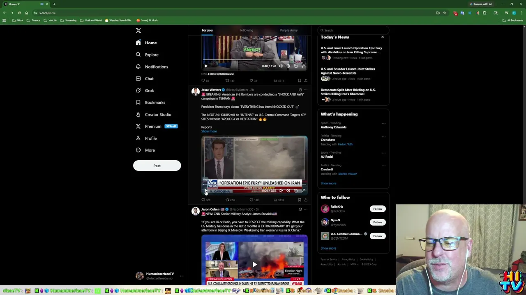Switch to the Following tab
526x295 pixels.
246,30
